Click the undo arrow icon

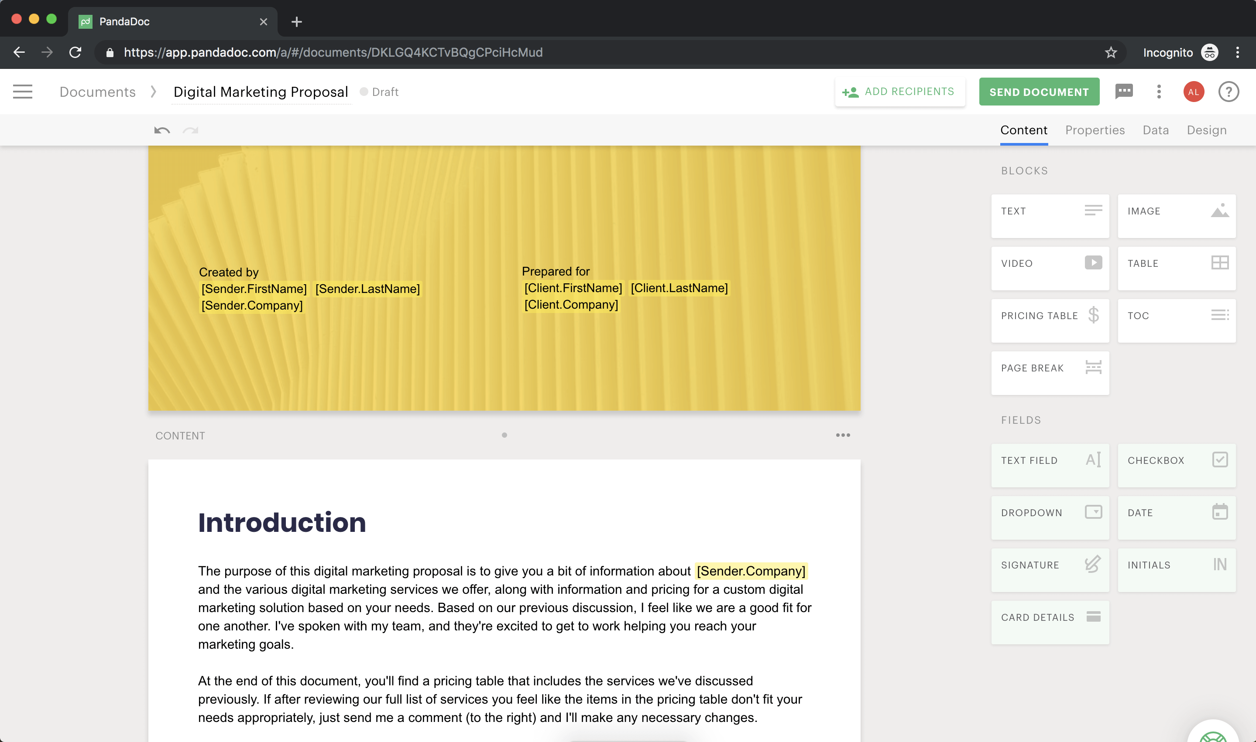[161, 130]
